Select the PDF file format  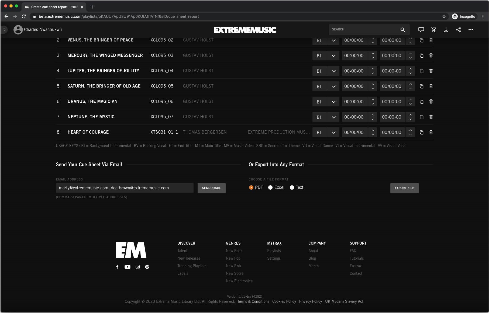(x=251, y=187)
